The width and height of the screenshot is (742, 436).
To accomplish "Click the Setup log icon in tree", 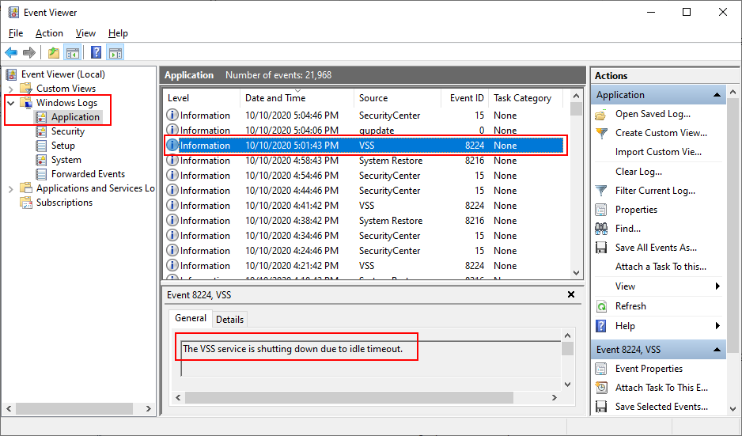I will (x=42, y=146).
